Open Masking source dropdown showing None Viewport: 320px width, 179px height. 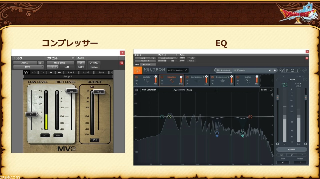pyautogui.click(x=202, y=90)
